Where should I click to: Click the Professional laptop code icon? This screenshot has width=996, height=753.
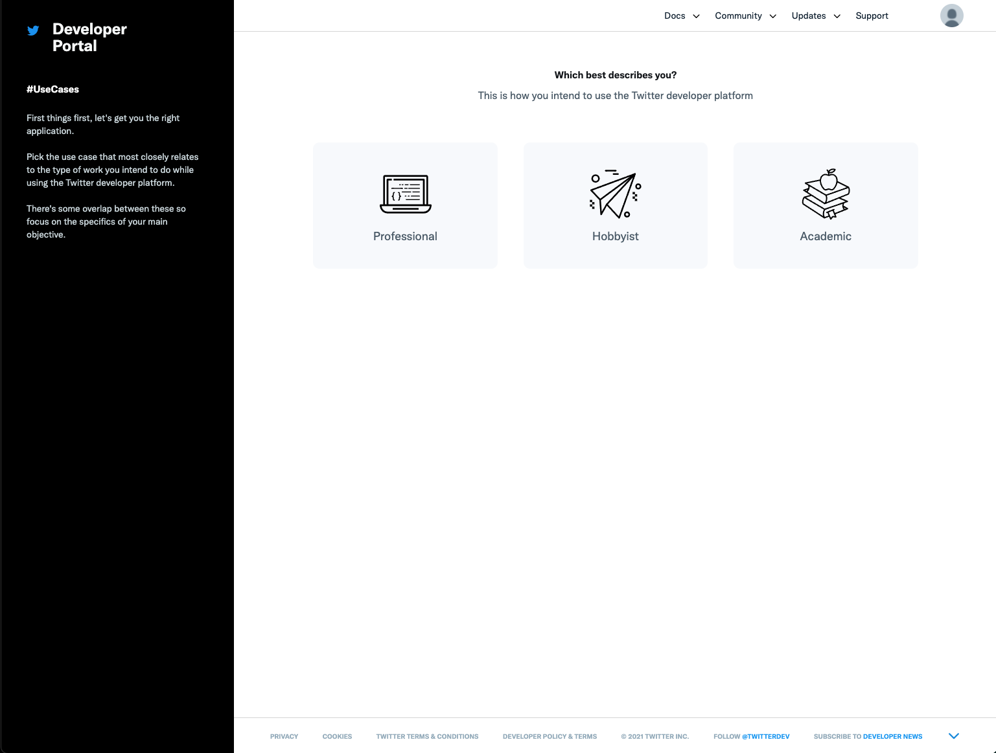[x=406, y=194]
